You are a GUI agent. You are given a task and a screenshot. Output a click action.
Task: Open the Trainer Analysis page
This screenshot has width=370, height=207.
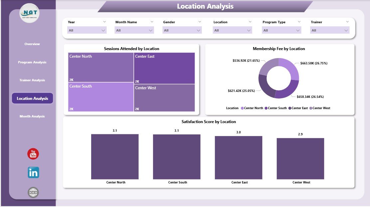(32, 80)
